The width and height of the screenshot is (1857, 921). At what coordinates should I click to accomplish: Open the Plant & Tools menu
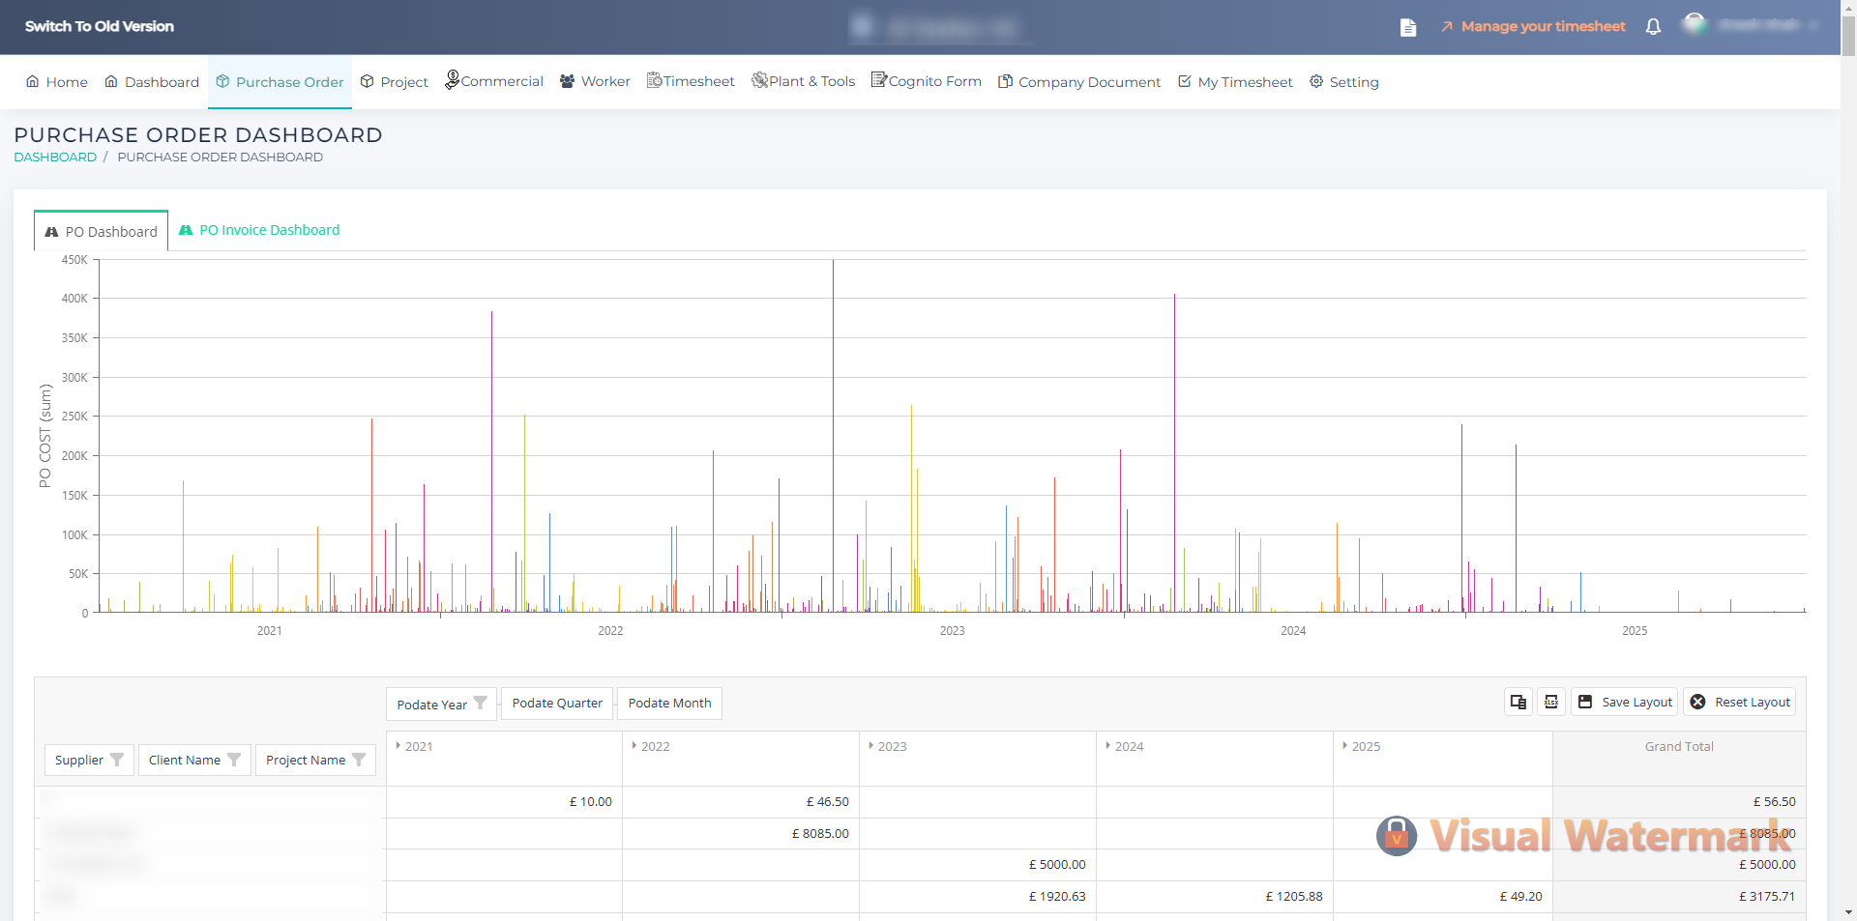point(804,81)
